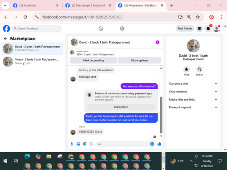The image size is (227, 170).
Task: Expand Chat members section
Action: [193, 92]
